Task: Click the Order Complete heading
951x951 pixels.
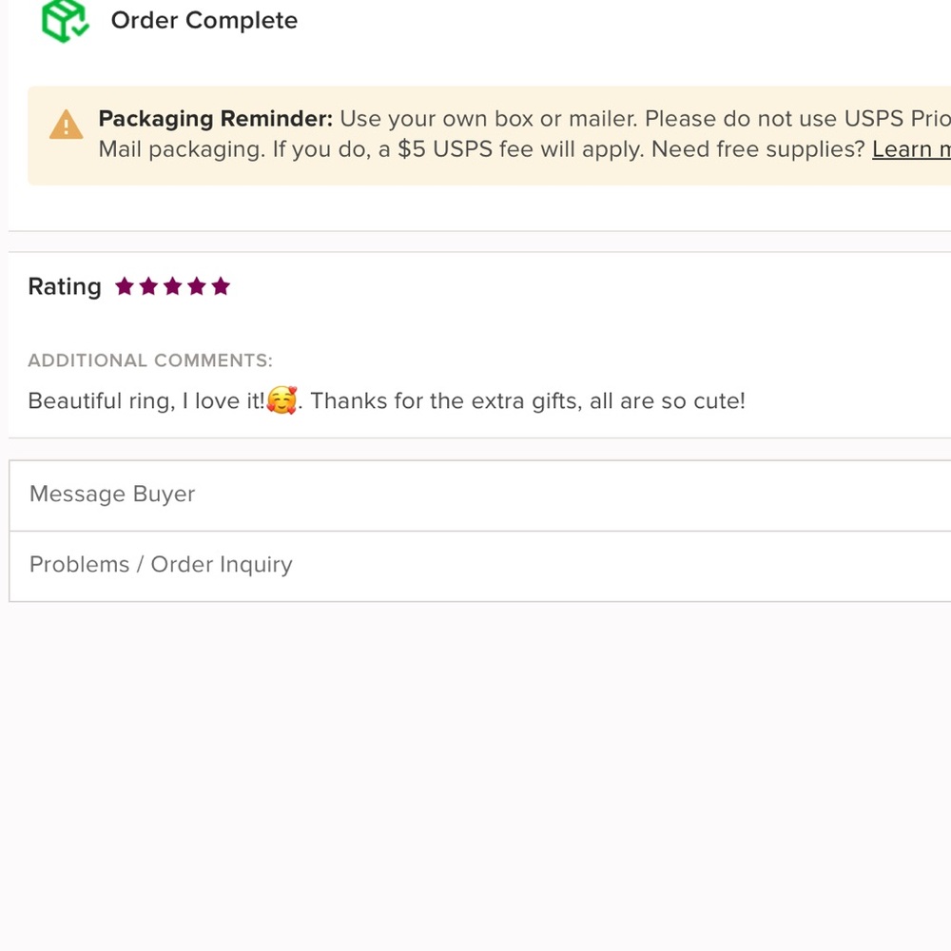Action: click(x=204, y=20)
